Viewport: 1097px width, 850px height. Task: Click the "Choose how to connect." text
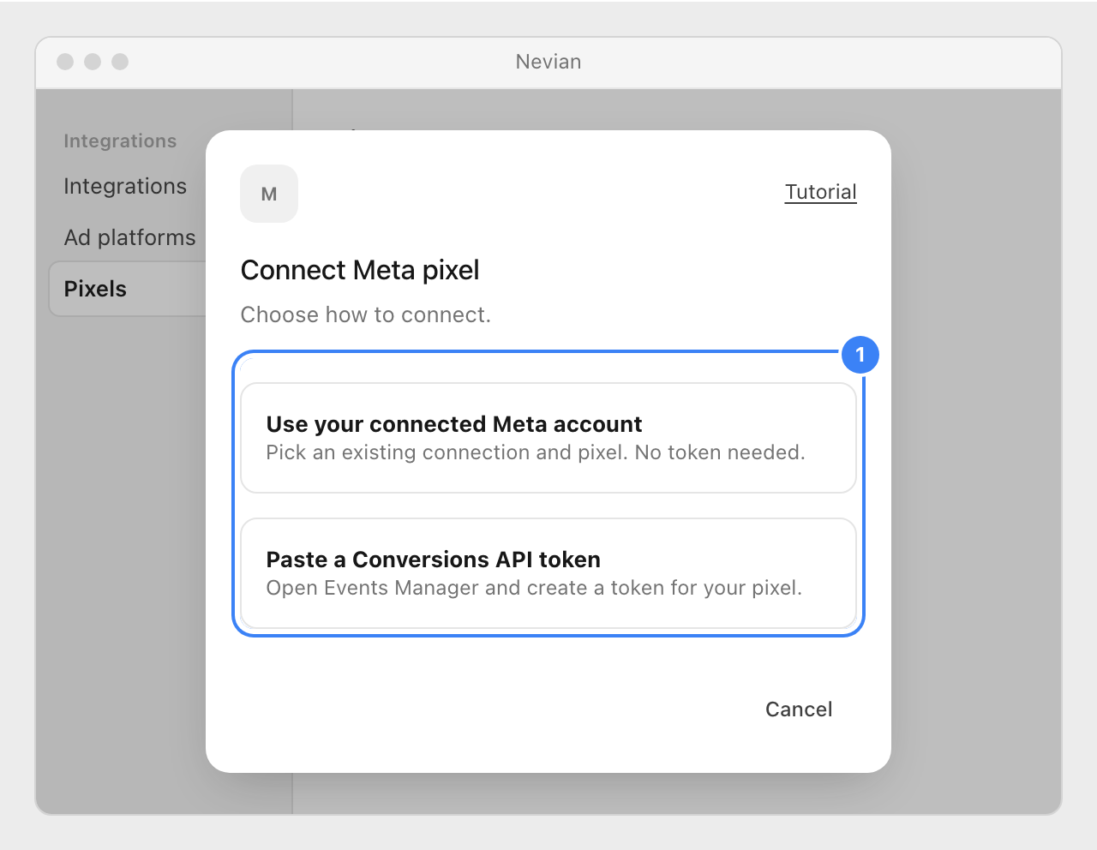coord(366,314)
